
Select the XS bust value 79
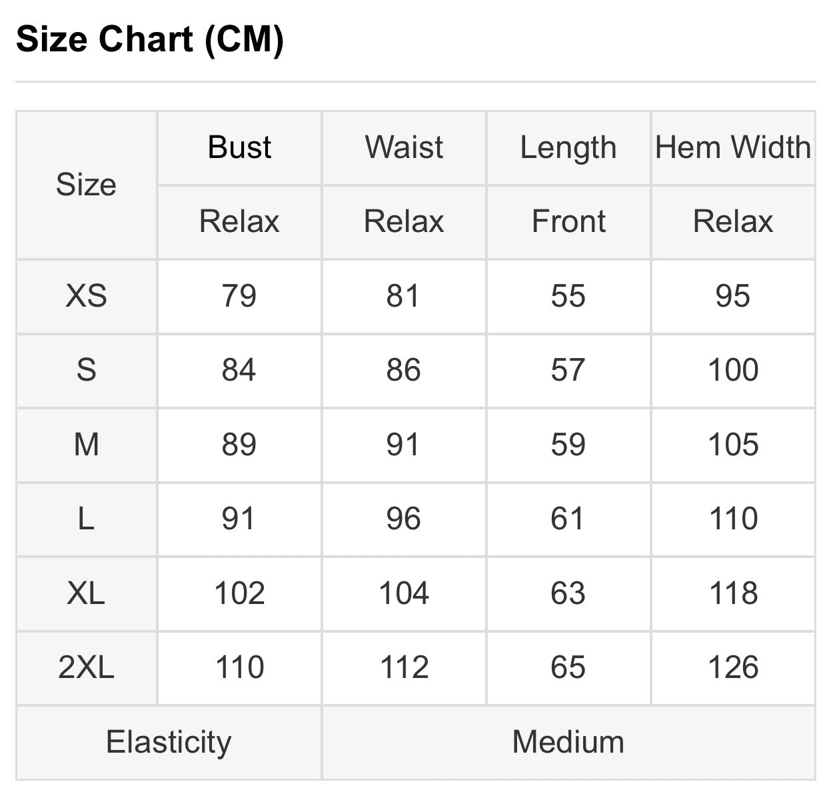tap(239, 296)
